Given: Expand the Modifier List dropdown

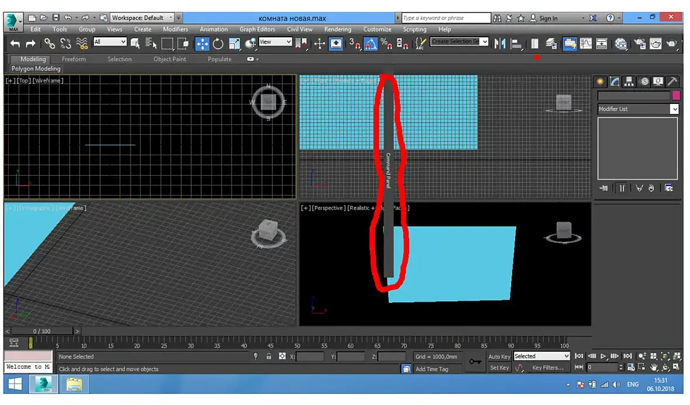Looking at the screenshot, I should pyautogui.click(x=637, y=109).
